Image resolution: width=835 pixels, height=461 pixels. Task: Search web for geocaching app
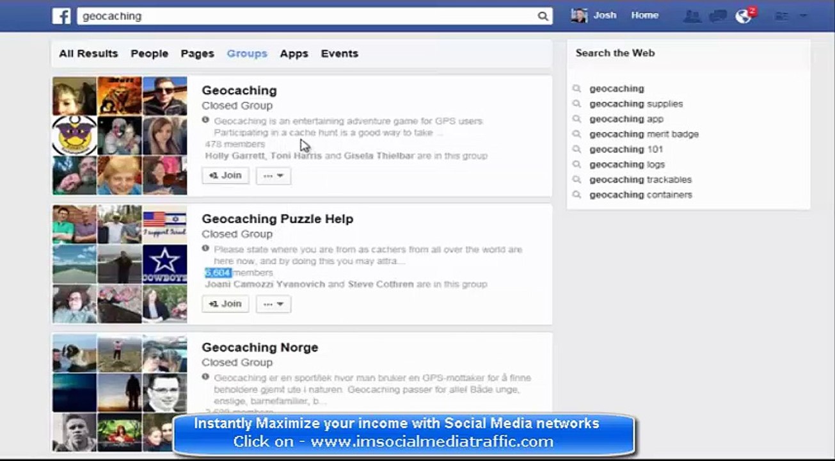click(626, 119)
